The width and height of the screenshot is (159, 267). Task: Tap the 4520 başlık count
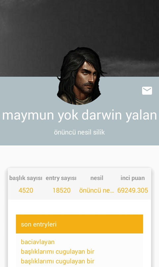point(26,190)
